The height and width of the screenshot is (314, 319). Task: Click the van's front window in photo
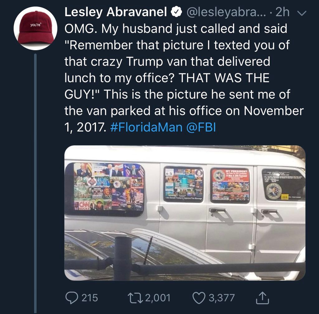coord(283,185)
